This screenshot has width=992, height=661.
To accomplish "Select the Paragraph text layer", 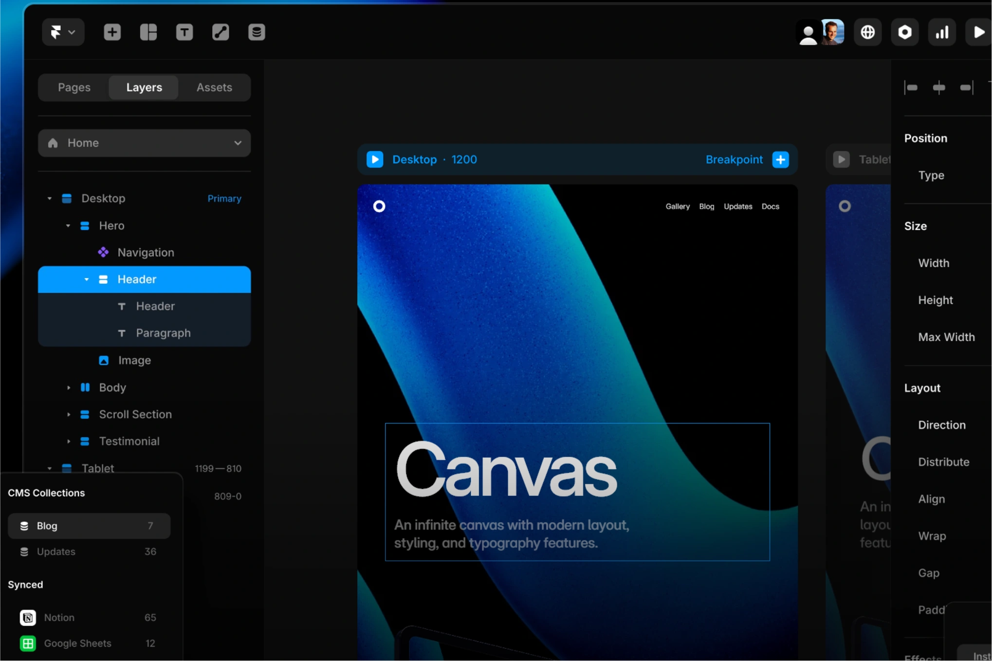I will pyautogui.click(x=144, y=333).
